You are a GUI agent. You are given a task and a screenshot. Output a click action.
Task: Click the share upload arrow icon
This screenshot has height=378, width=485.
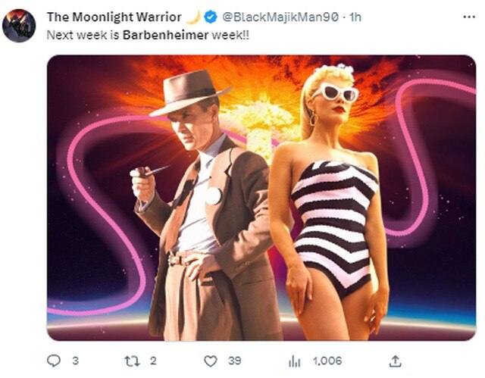395,361
